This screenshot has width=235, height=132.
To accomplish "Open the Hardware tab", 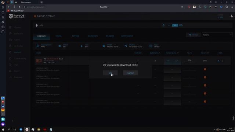I will click(x=41, y=36).
